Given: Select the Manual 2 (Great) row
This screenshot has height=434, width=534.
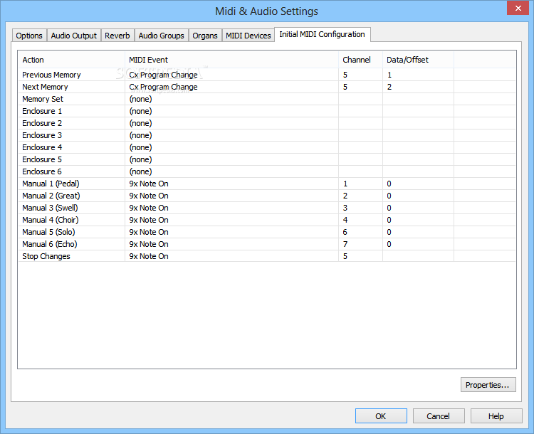Looking at the screenshot, I should pos(267,196).
